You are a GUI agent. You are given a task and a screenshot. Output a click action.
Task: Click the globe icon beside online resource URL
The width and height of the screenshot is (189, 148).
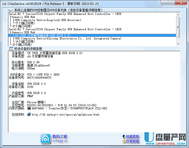[29, 114]
